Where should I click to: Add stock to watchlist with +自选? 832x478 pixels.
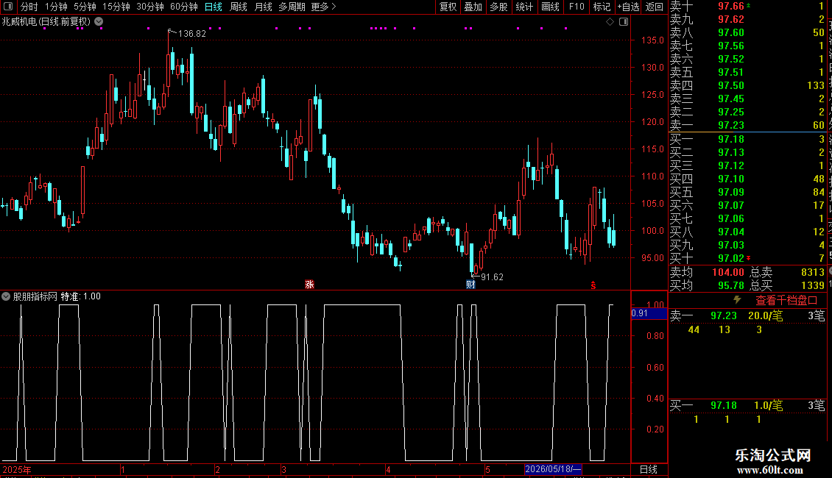(628, 7)
